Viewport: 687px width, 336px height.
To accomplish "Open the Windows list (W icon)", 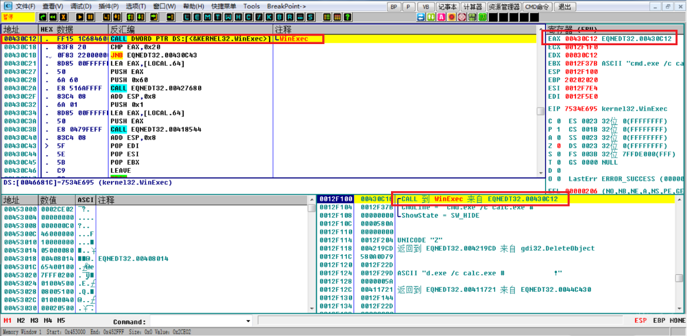I will coord(228,17).
